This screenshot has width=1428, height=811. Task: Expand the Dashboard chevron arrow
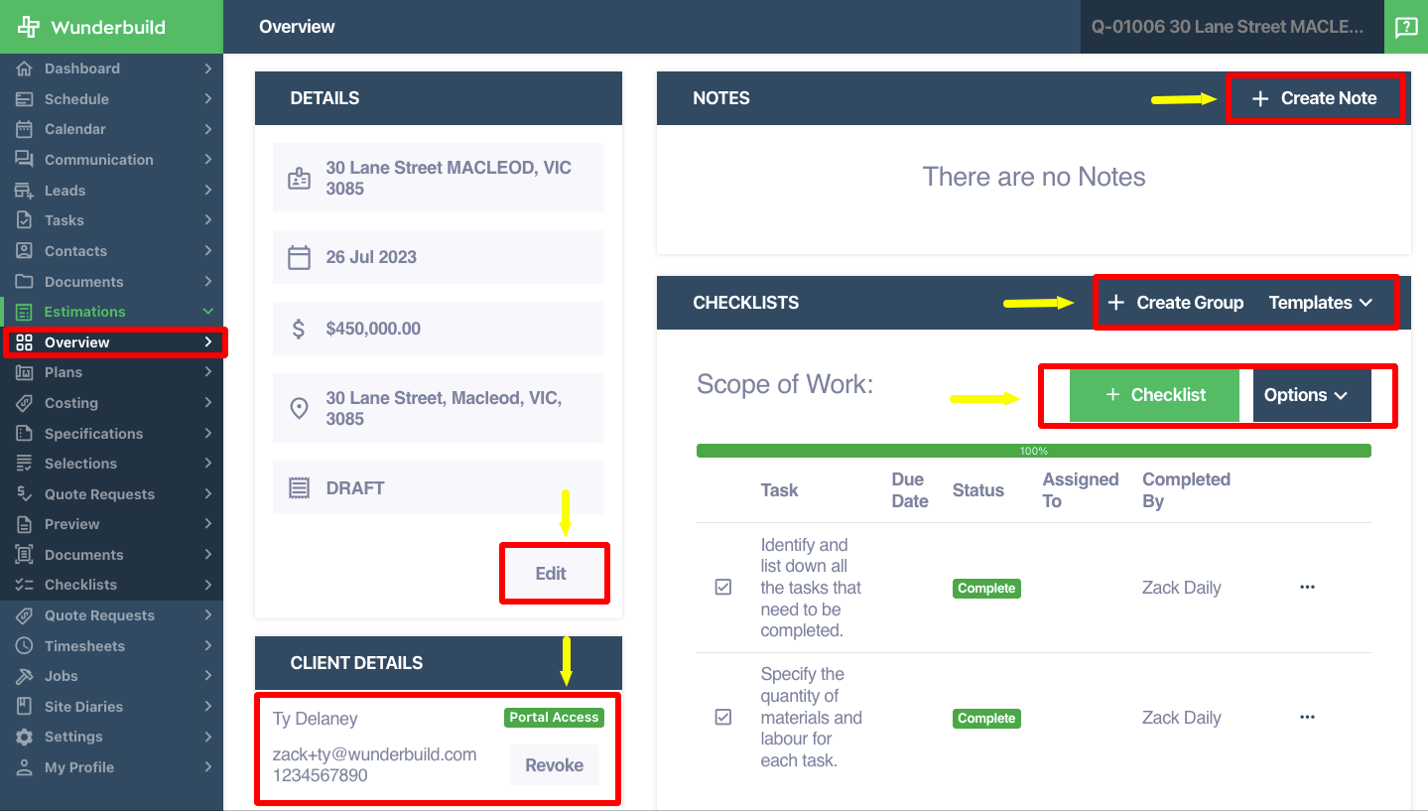(x=208, y=68)
